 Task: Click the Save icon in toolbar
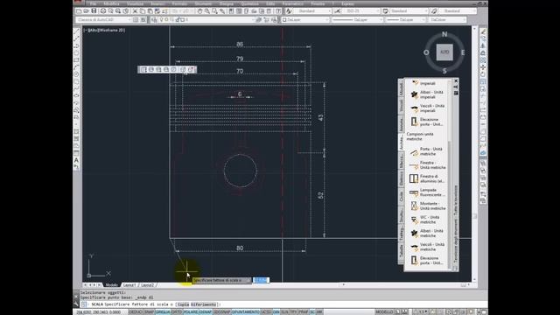94,11
